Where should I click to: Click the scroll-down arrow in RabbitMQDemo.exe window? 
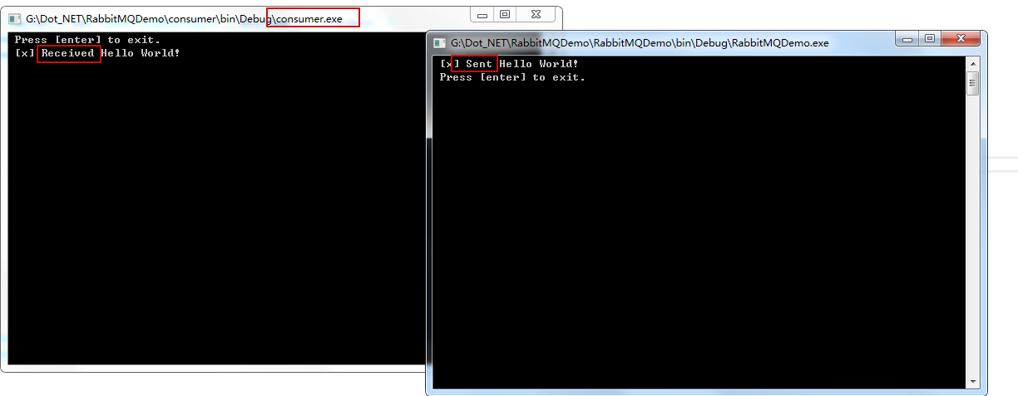click(973, 381)
